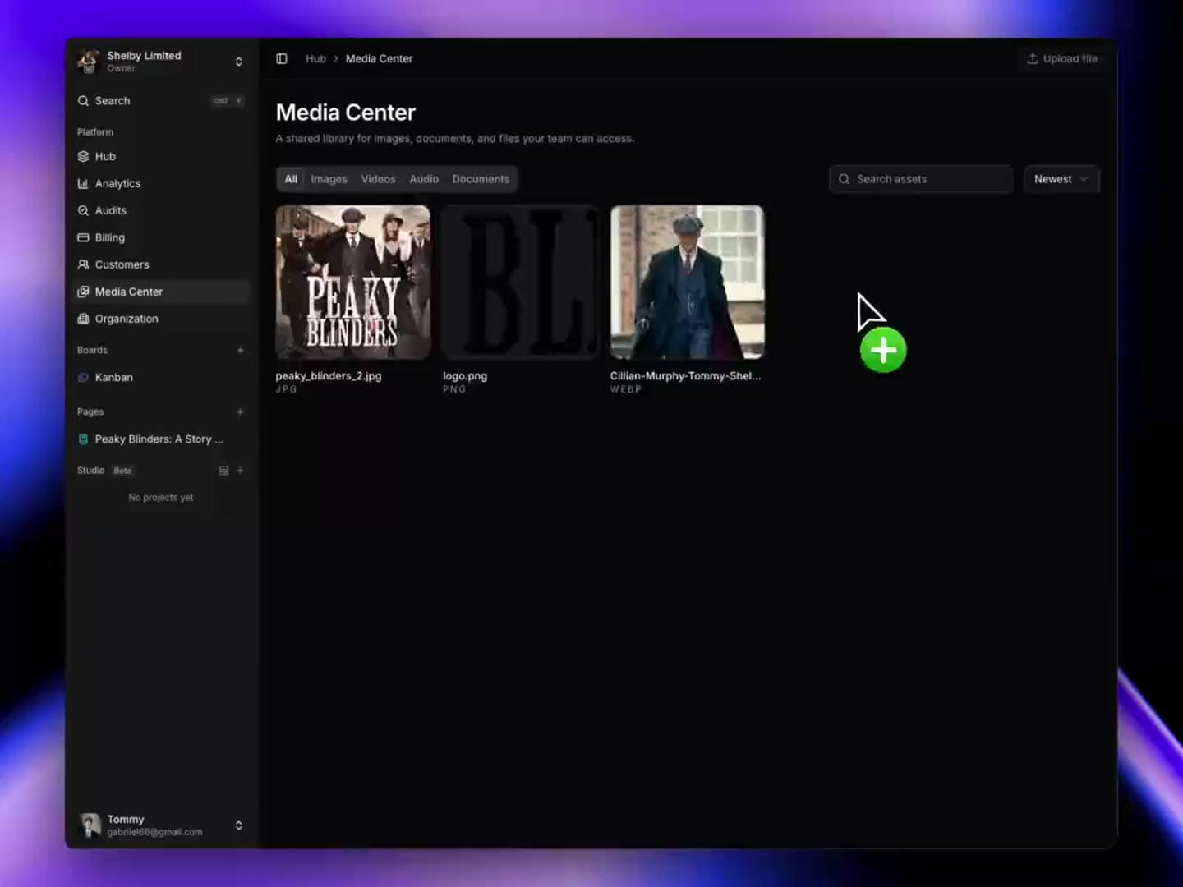Viewport: 1183px width, 887px height.
Task: Click the Hub layers icon in sidebar
Action: [x=83, y=156]
